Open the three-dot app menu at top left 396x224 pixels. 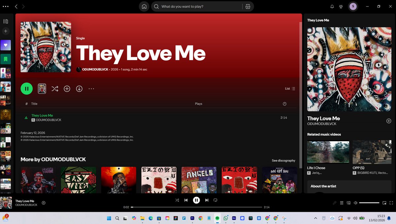click(x=6, y=7)
